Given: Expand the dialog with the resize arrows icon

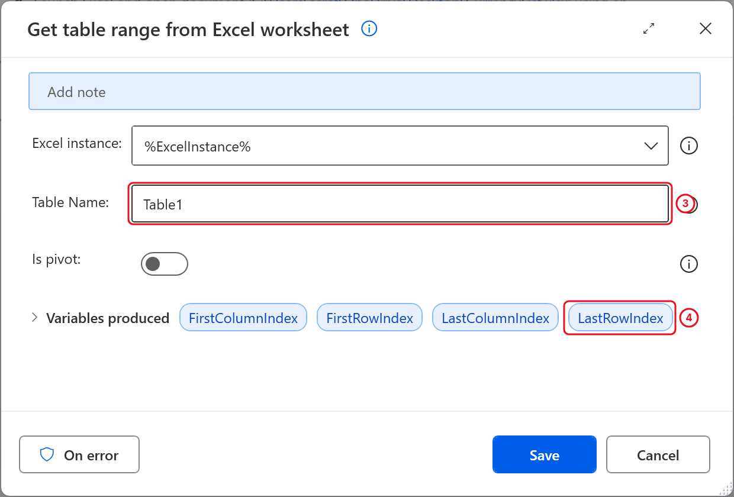Looking at the screenshot, I should click(x=649, y=28).
